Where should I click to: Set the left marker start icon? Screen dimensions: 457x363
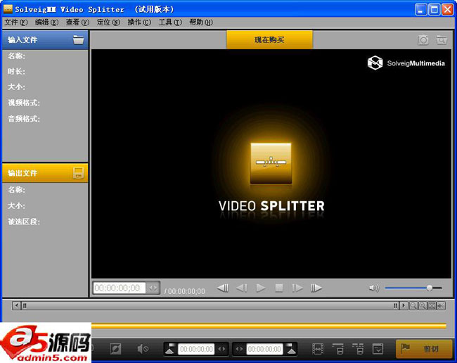170,349
